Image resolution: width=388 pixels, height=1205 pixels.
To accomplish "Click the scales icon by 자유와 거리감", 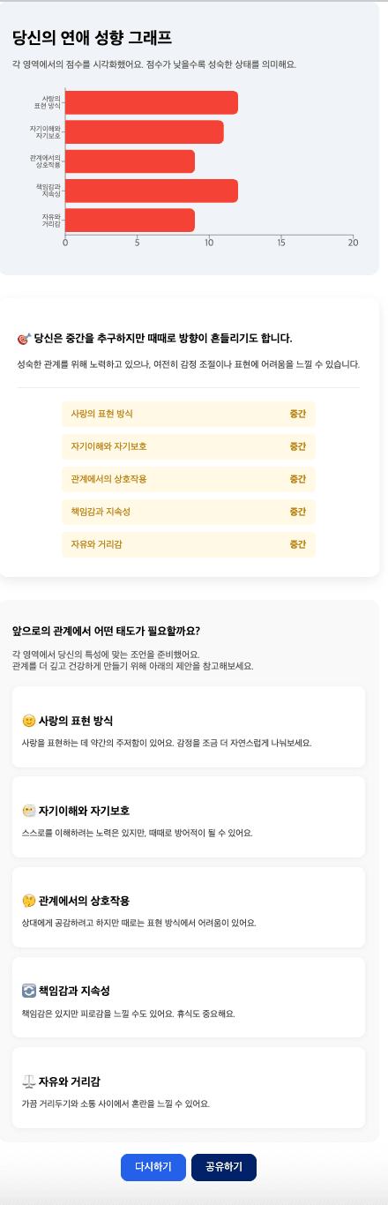I will [28, 1082].
